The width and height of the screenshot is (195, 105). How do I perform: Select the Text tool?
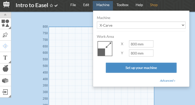[x=5, y=58]
